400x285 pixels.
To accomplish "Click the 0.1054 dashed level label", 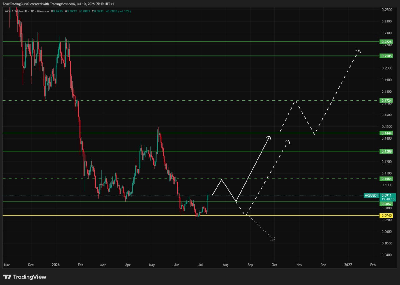I will 386,179.
